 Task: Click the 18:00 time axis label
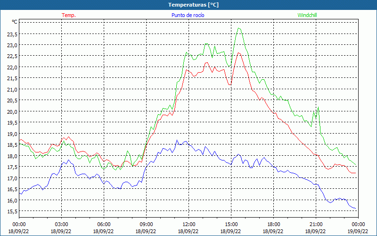274,225
